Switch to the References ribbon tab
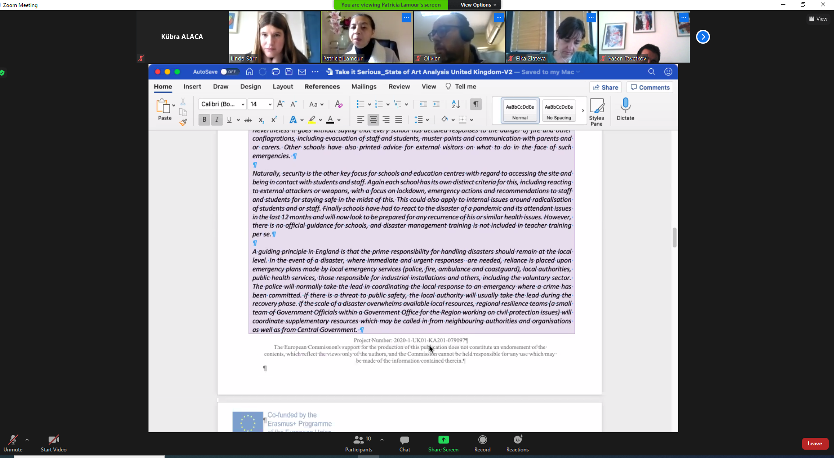Screen dimensions: 834x458 coord(322,87)
